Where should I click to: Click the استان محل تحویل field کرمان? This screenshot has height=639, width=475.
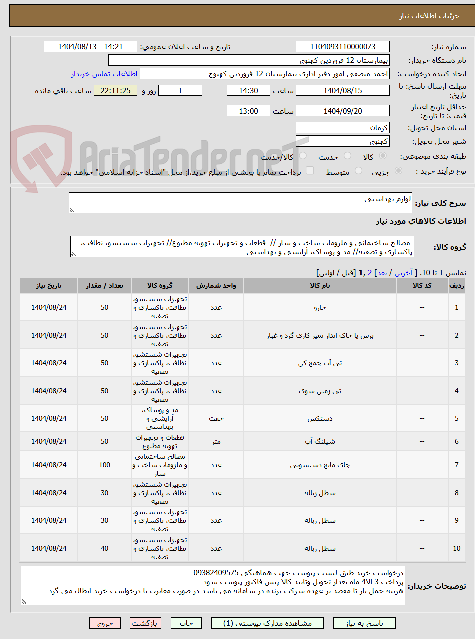pyautogui.click(x=343, y=127)
